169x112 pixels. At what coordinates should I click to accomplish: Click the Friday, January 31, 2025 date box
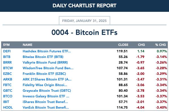(84, 21)
